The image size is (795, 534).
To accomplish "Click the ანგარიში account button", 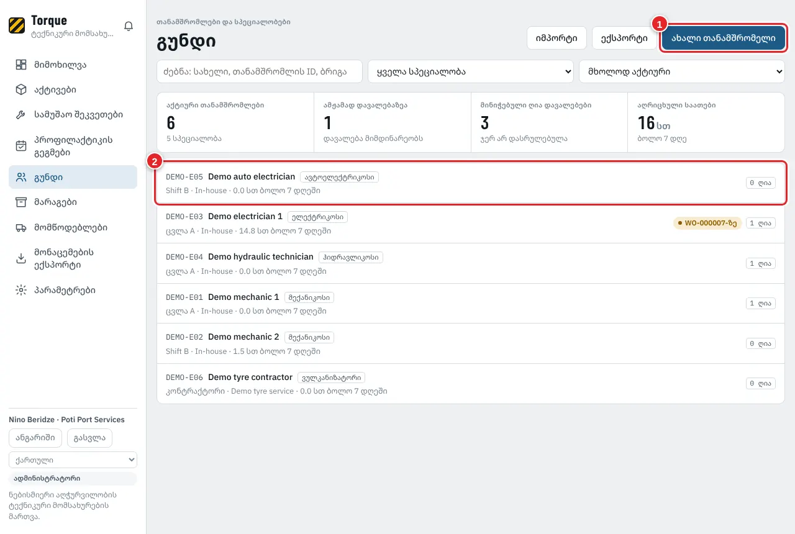I will pyautogui.click(x=36, y=437).
